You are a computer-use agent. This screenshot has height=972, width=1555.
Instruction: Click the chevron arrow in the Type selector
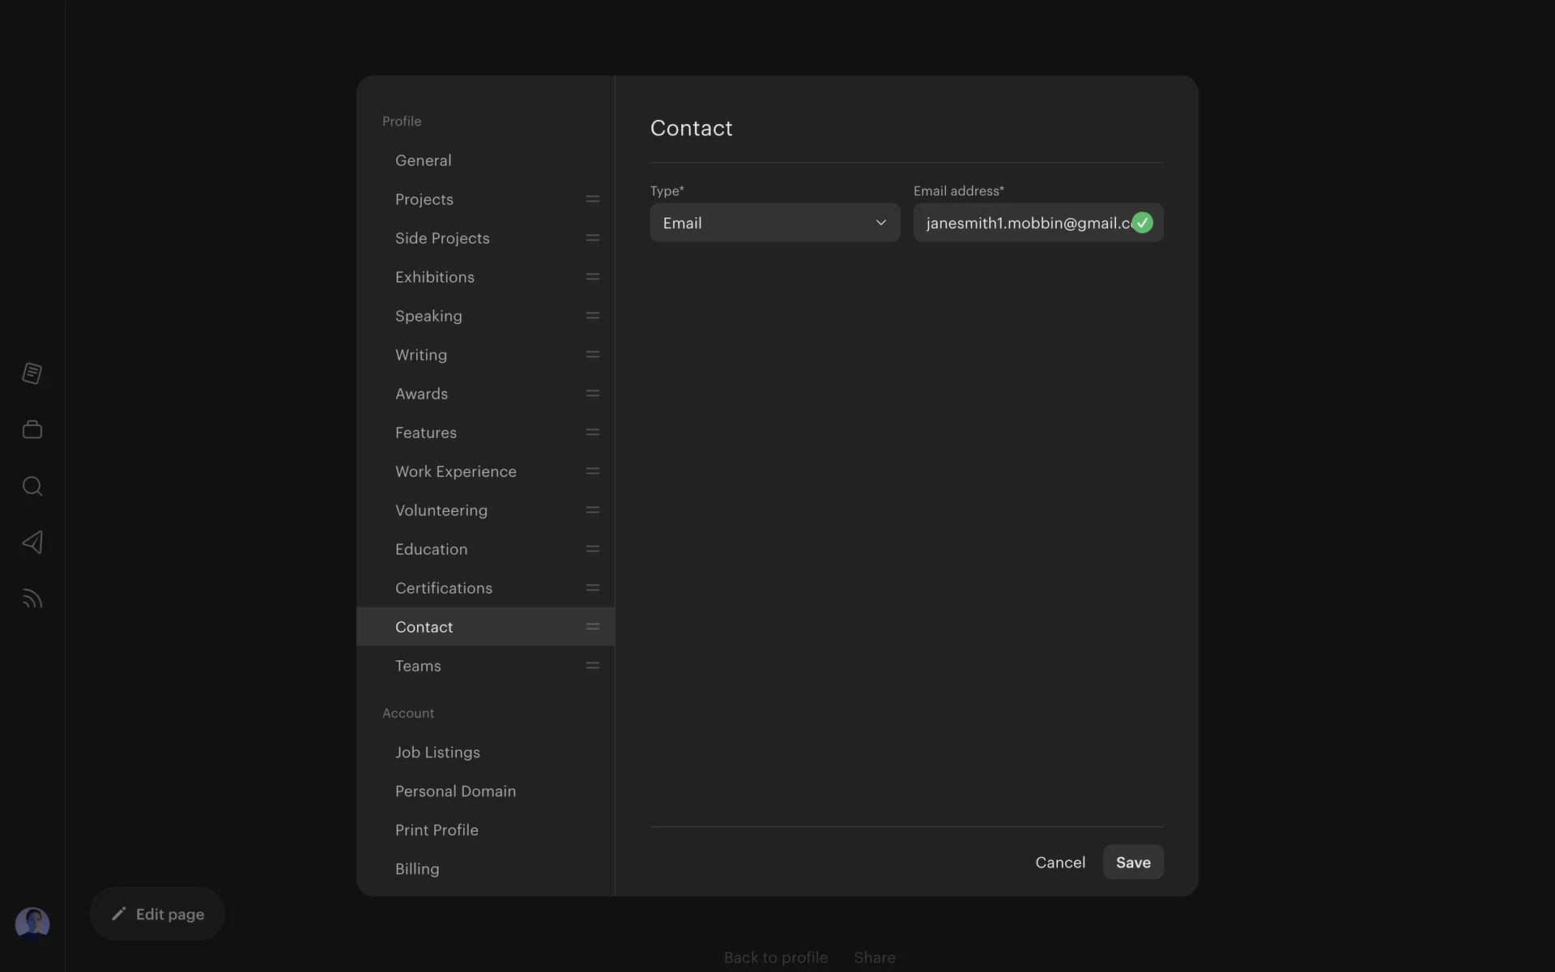[x=881, y=223]
